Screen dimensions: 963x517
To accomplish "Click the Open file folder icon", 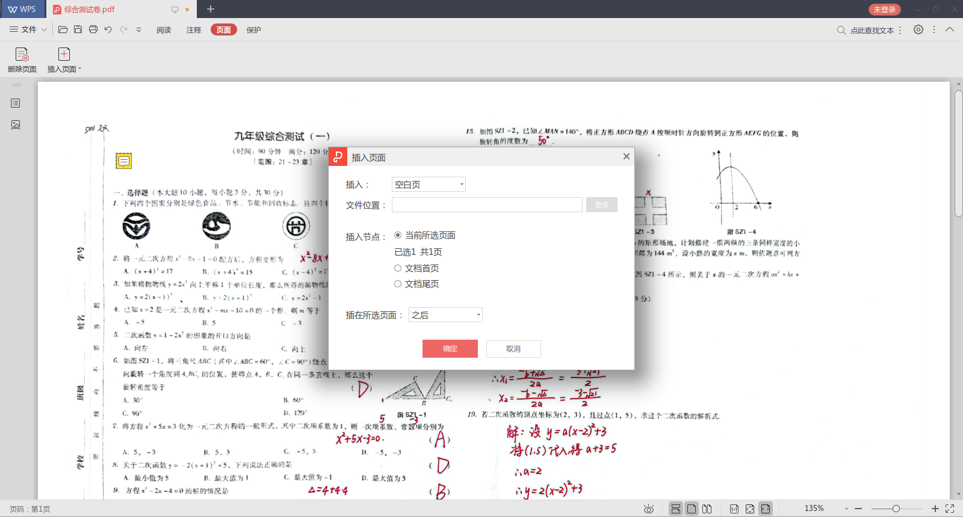I will pyautogui.click(x=63, y=29).
